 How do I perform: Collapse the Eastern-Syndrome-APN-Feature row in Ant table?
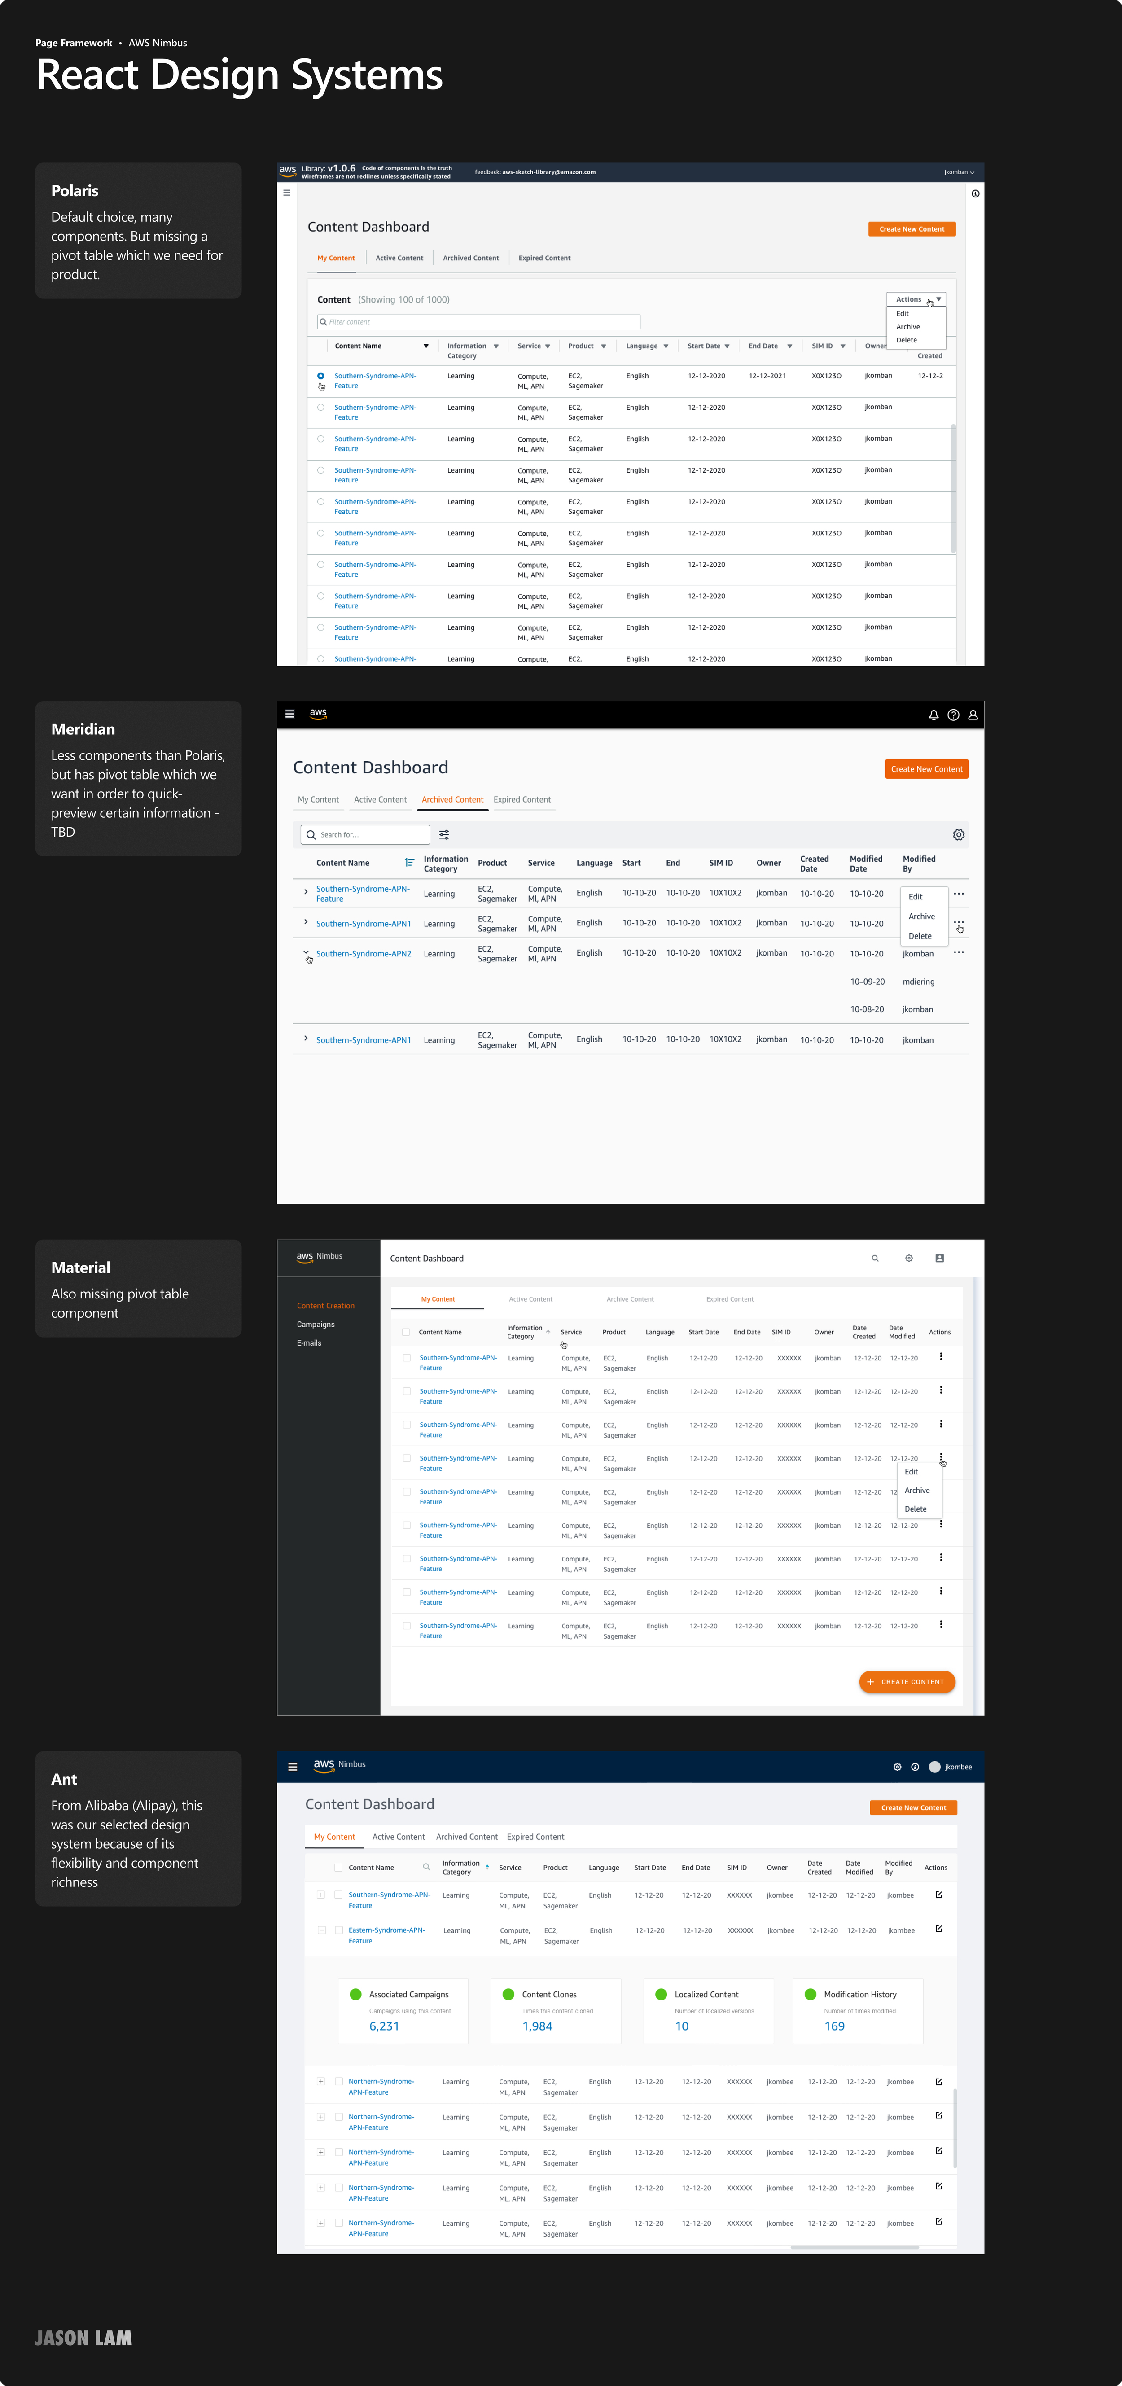(x=320, y=1930)
